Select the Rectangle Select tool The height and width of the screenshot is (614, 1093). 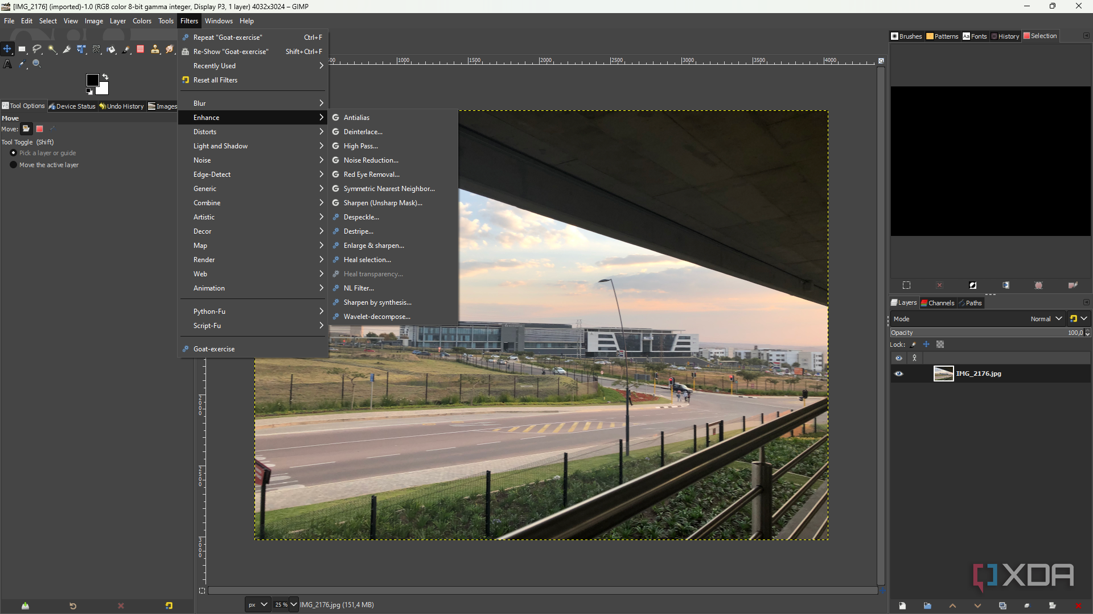(22, 49)
